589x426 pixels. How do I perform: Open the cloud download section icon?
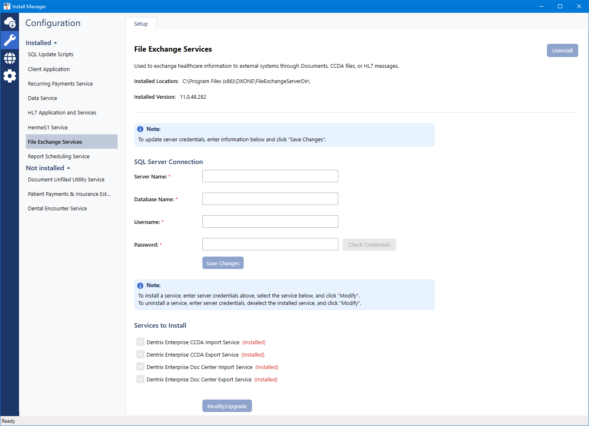[x=10, y=22]
